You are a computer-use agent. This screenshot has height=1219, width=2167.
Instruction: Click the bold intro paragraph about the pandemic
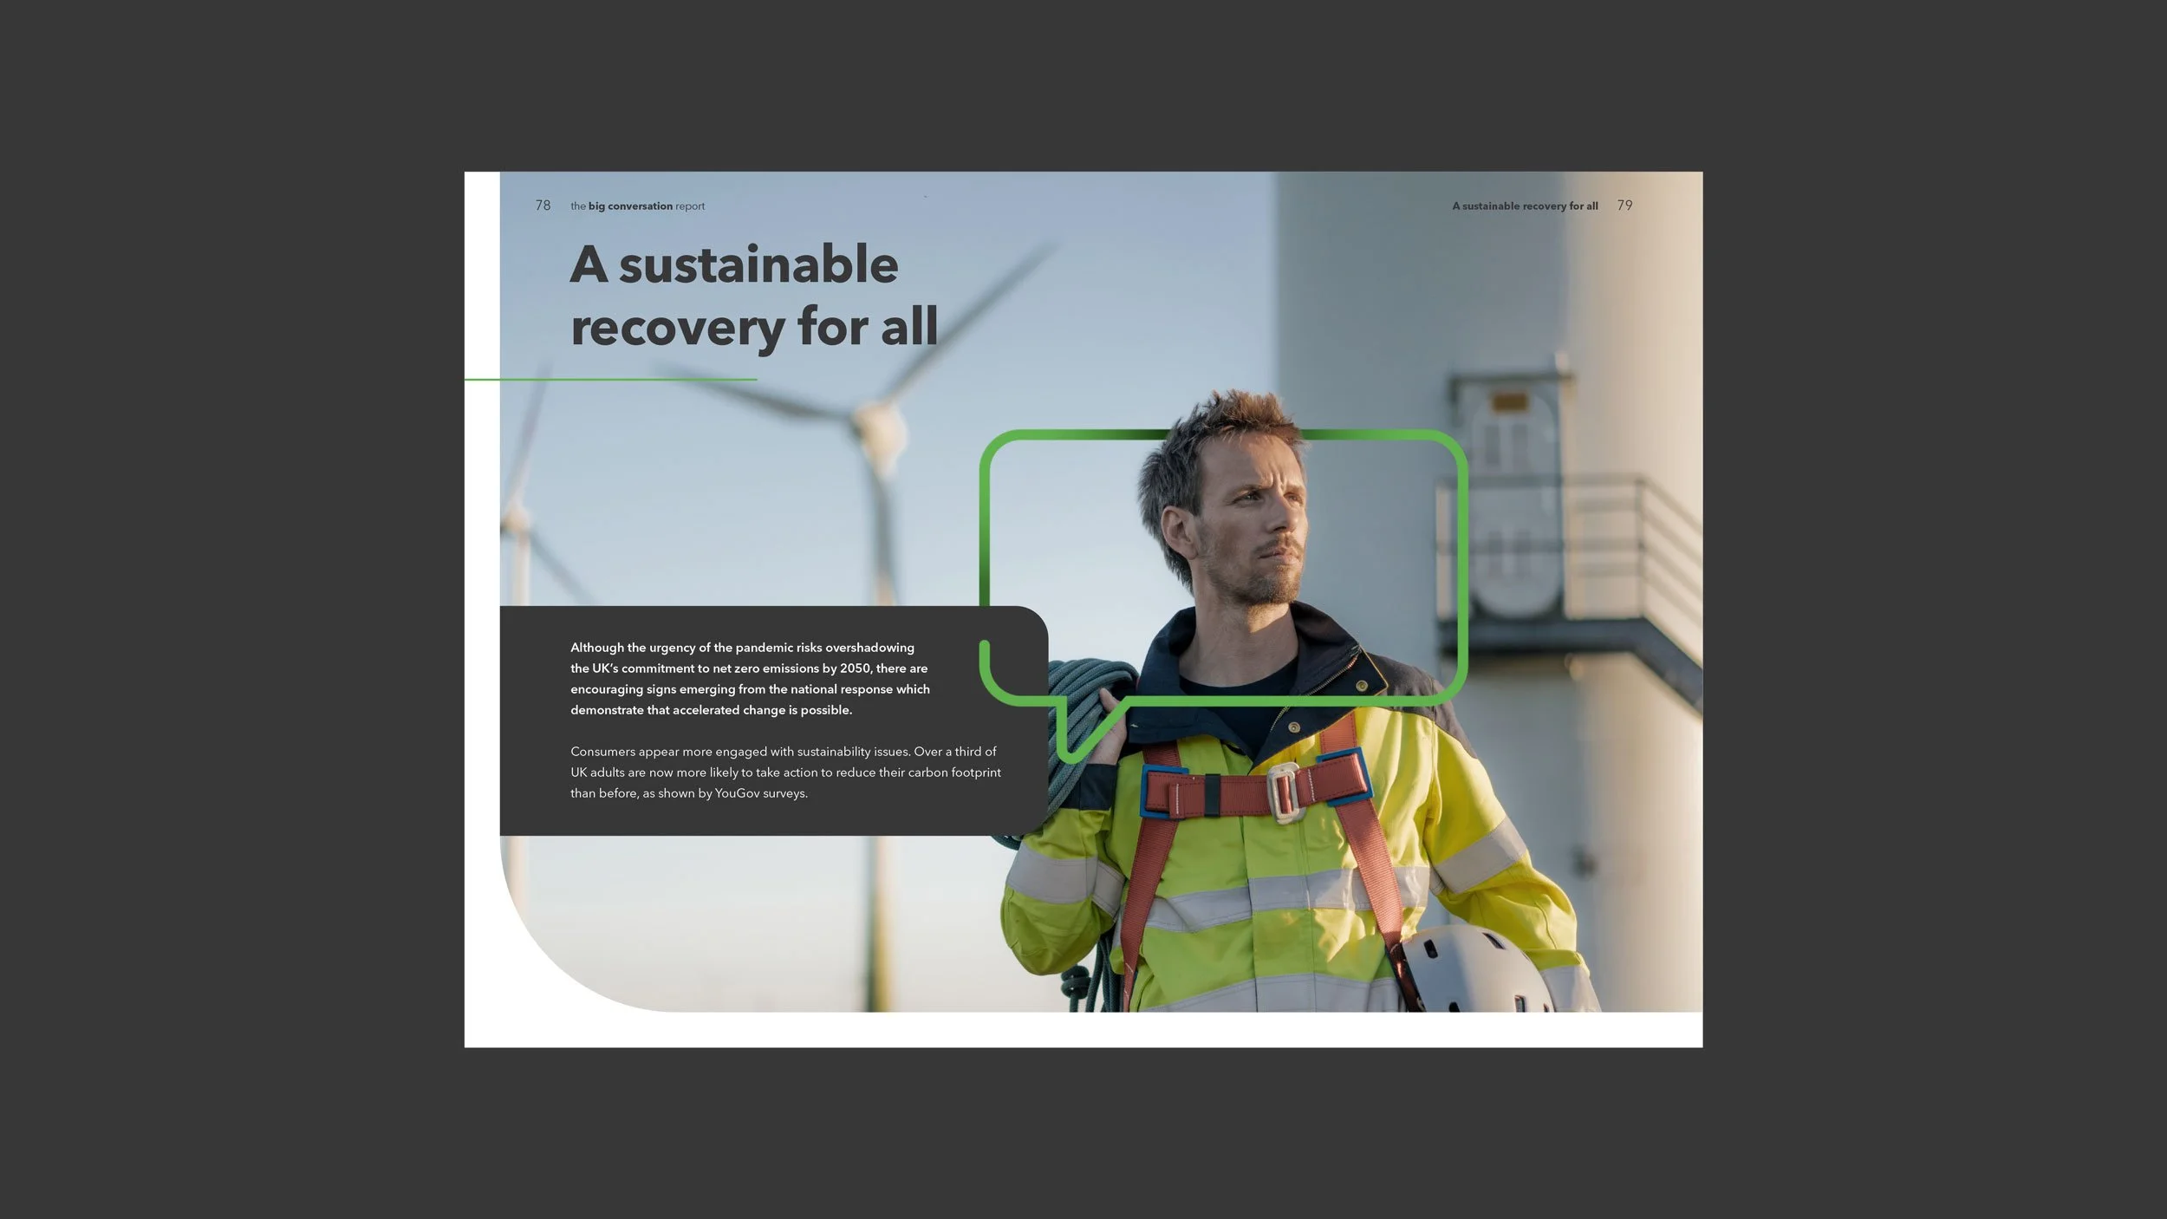(x=749, y=679)
